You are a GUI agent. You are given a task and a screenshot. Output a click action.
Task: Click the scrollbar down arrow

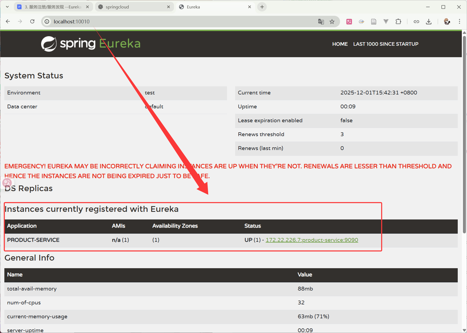point(464,330)
